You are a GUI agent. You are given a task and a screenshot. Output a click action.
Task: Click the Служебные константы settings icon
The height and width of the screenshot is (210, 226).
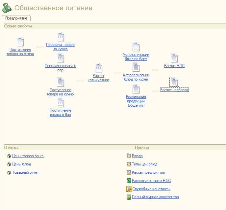point(129,189)
